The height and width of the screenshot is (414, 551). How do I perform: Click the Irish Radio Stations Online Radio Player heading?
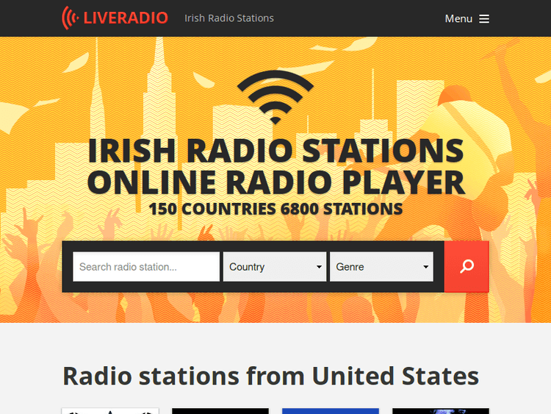point(275,166)
